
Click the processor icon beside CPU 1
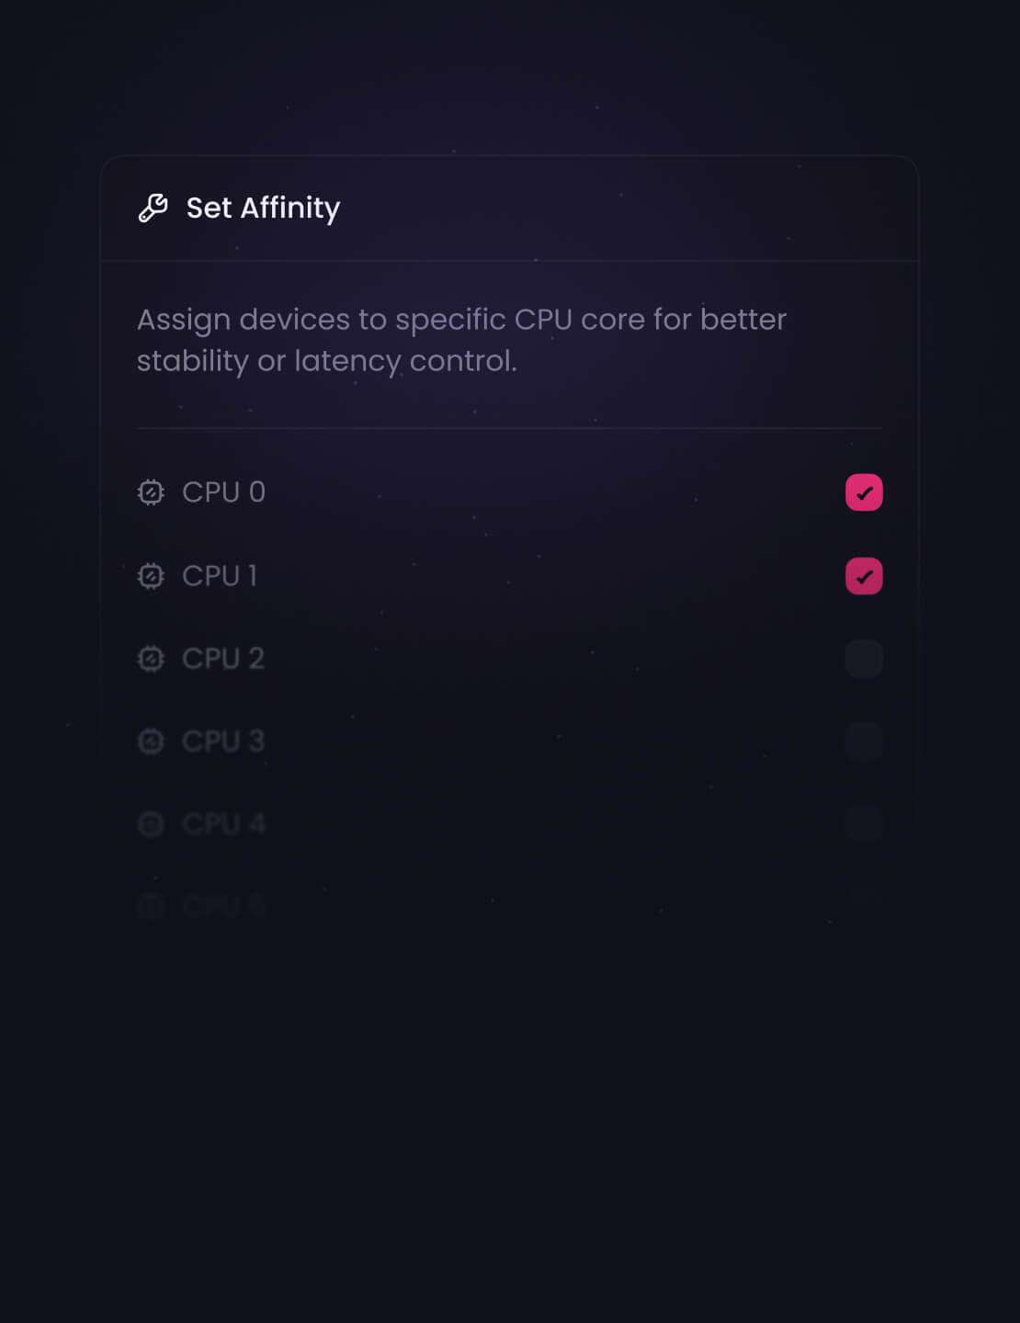151,576
